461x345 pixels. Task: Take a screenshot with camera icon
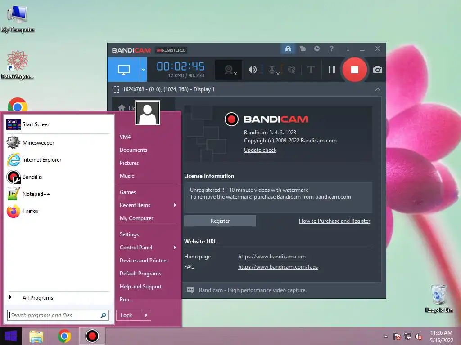coord(378,70)
